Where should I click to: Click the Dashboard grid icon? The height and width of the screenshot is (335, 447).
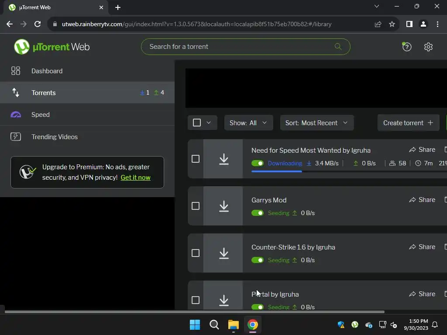point(16,71)
